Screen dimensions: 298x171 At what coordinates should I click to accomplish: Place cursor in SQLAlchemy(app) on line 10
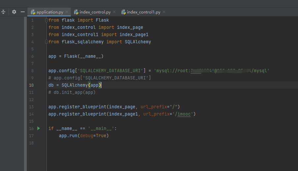81,85
